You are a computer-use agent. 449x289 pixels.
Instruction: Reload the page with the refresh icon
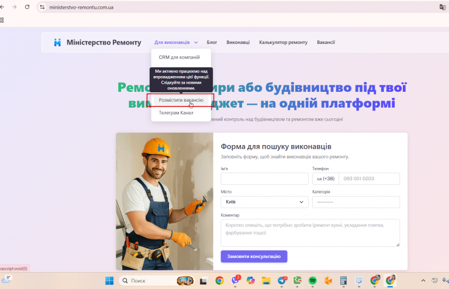coord(27,7)
